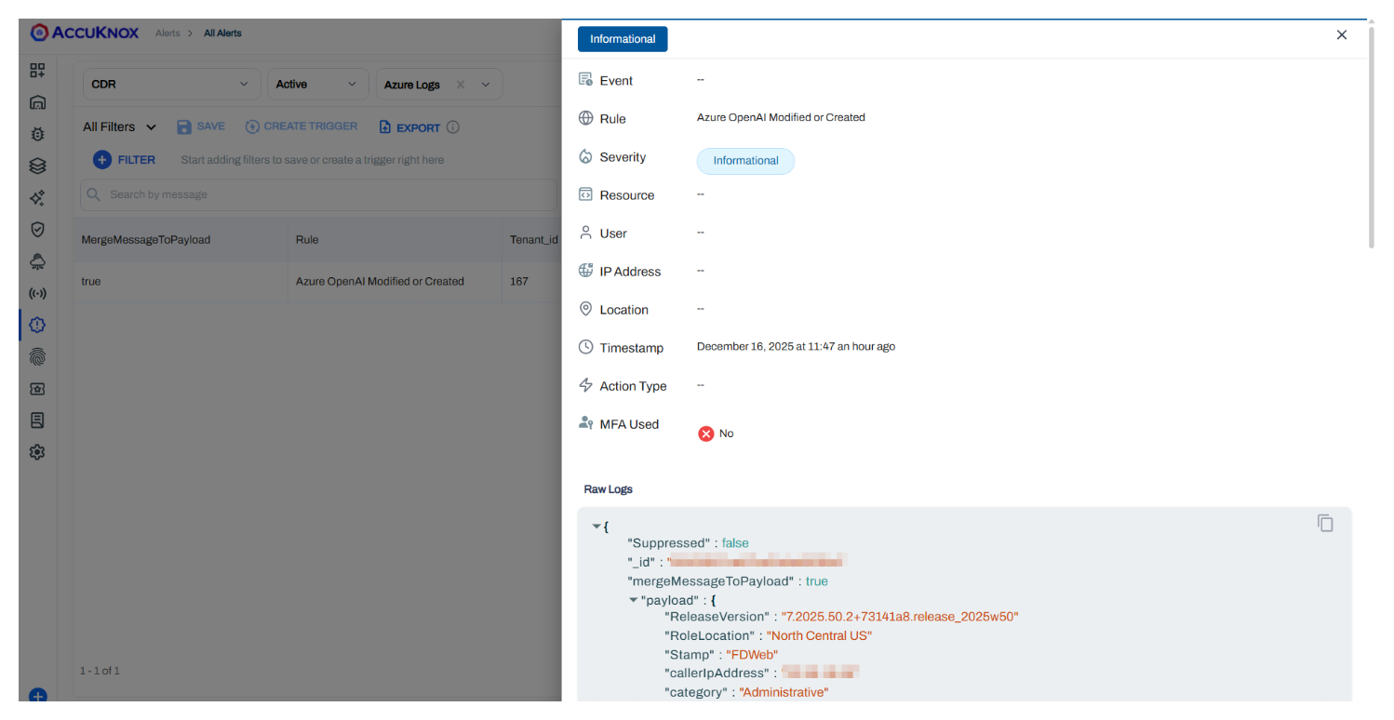Select the fingerprint icon in sidebar

coord(37,357)
